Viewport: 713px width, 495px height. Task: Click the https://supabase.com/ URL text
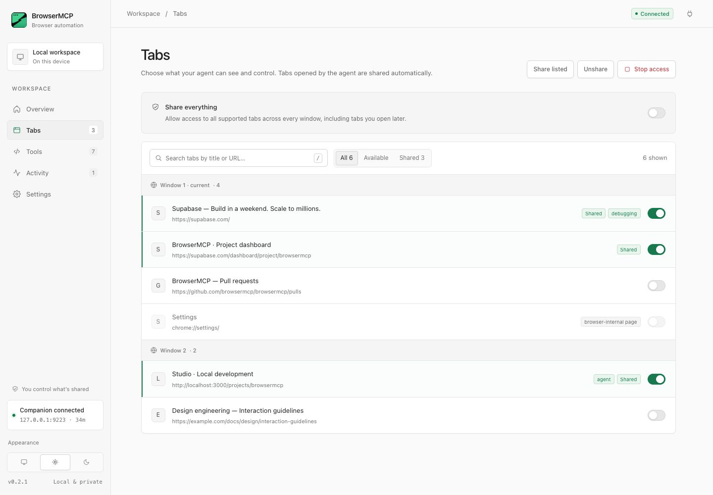[201, 219]
